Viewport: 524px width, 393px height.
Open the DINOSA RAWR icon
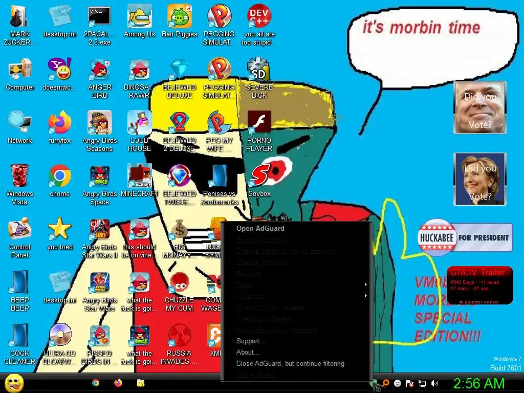[139, 78]
